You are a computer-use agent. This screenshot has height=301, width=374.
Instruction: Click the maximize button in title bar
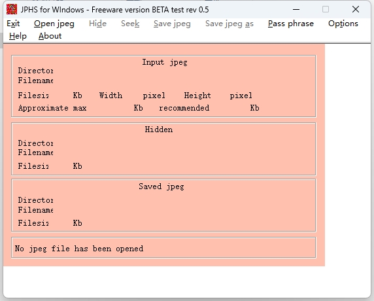pos(326,9)
